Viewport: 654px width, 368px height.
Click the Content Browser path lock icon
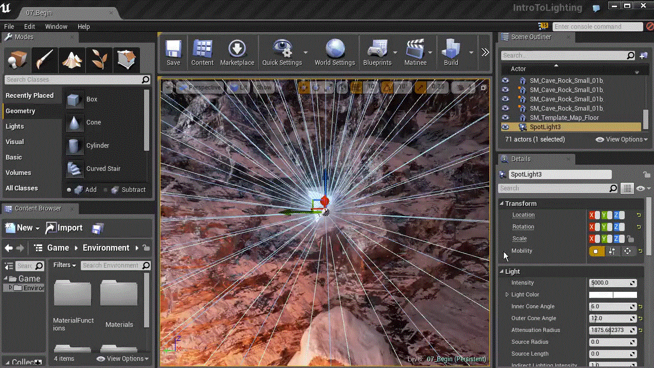[x=147, y=248]
